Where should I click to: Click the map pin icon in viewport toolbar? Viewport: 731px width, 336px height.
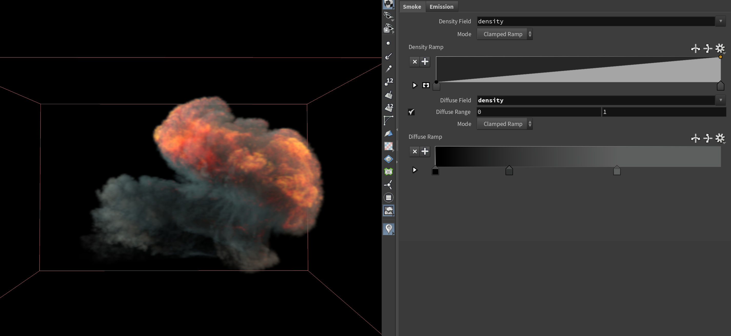[x=389, y=229]
